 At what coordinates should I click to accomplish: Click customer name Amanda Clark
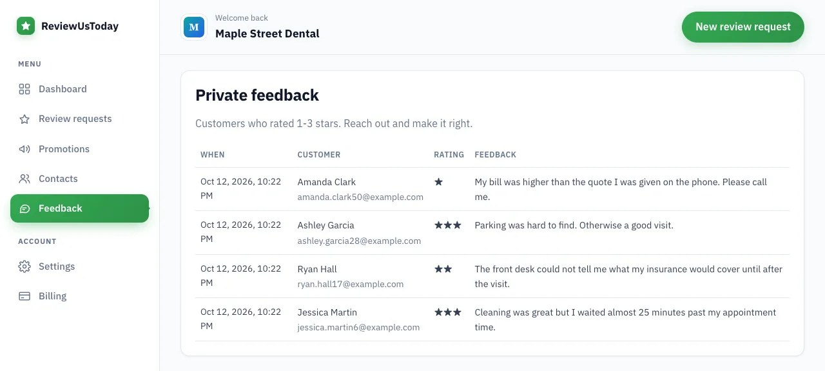(x=327, y=182)
